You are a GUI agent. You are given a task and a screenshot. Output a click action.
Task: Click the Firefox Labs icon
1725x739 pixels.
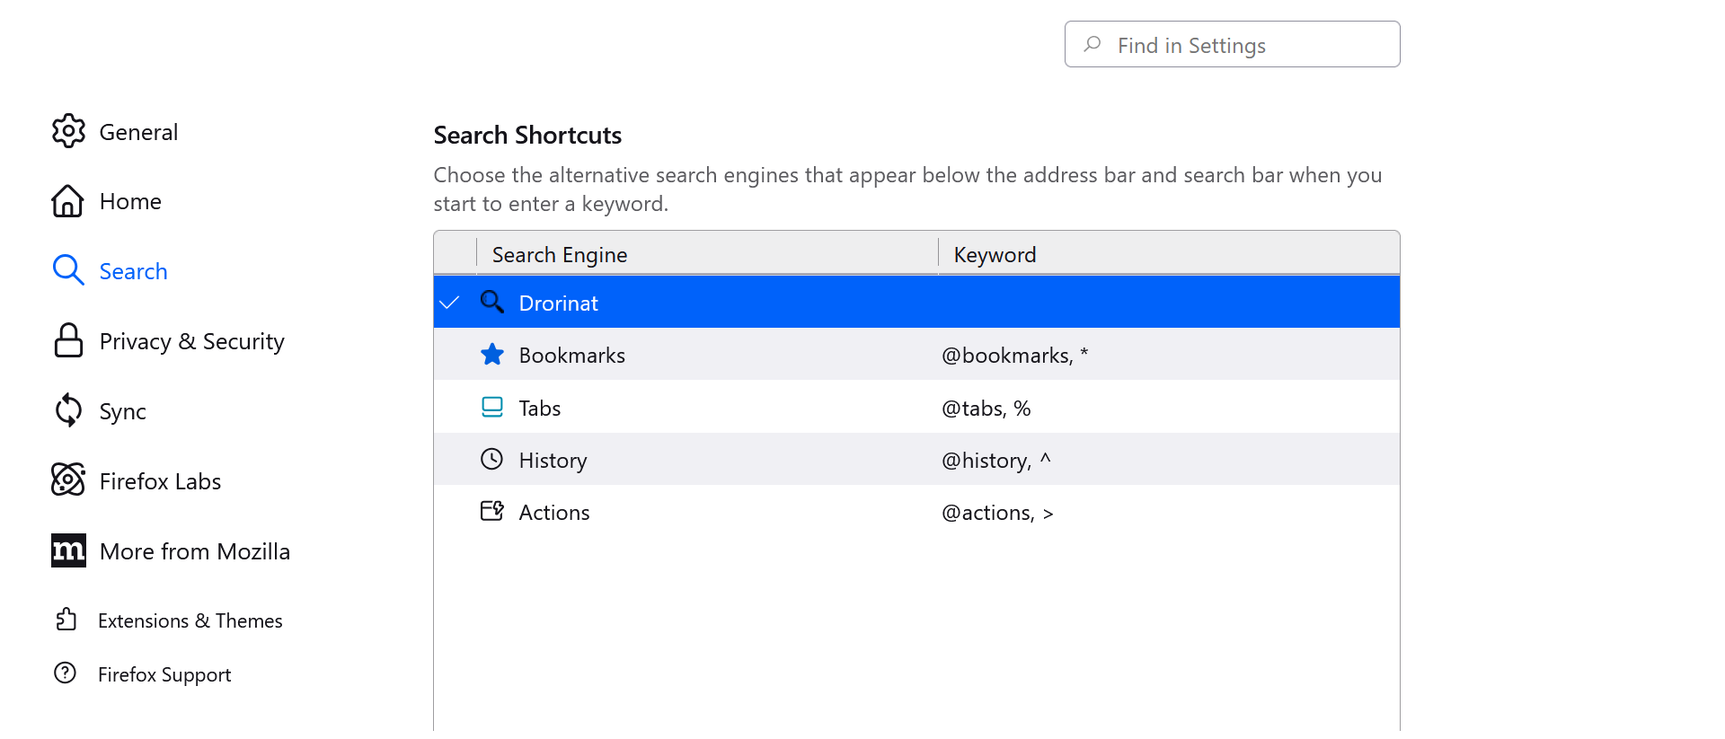point(68,480)
